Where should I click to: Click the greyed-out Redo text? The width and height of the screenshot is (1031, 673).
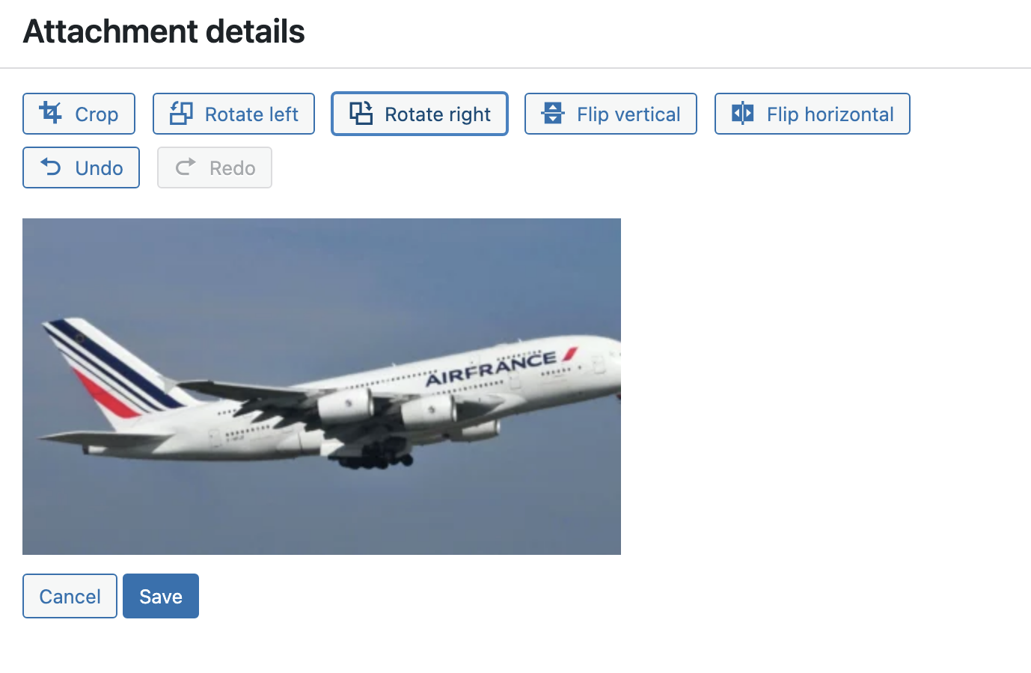(233, 168)
